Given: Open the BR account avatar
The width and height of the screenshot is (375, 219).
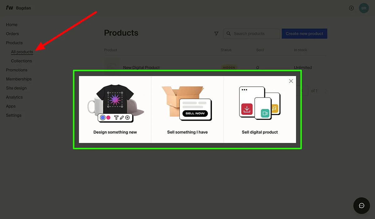Looking at the screenshot, I should (x=364, y=8).
